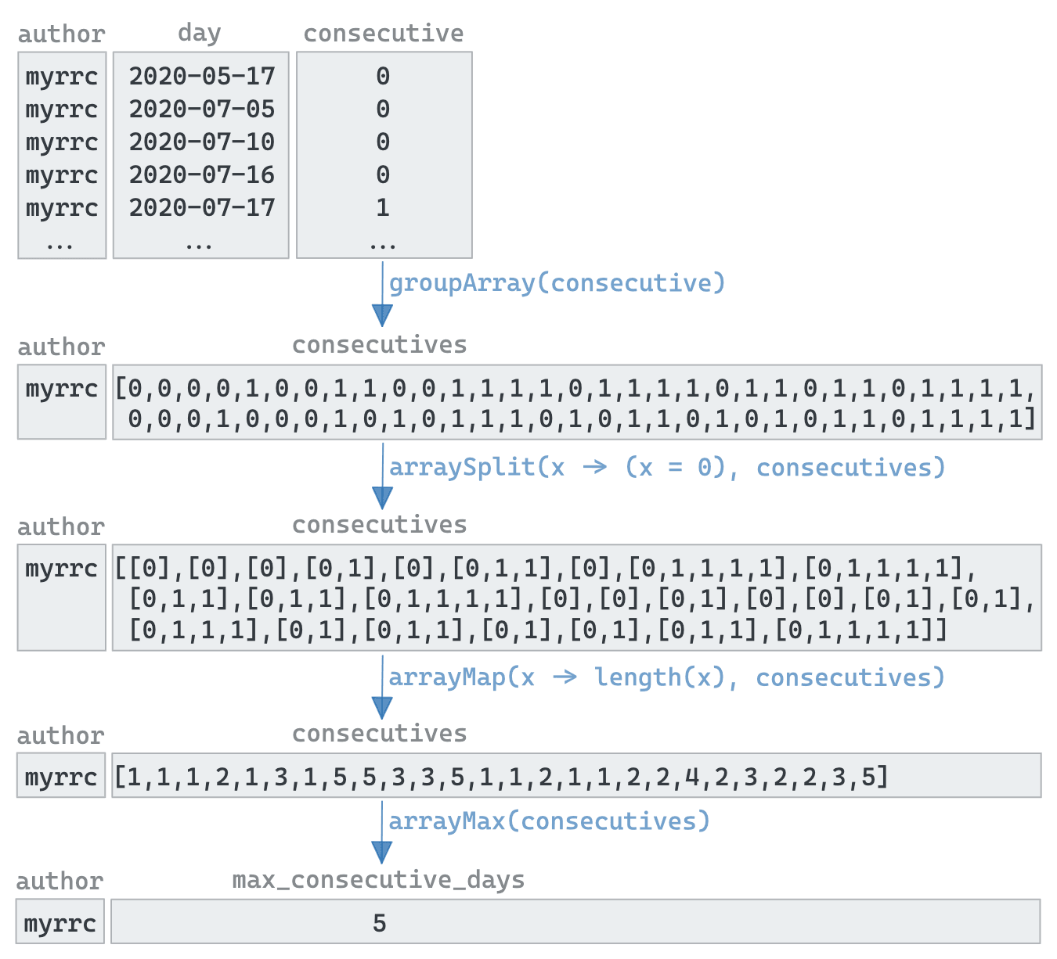Click the array of lengths starting [1,1,1,2
Image resolution: width=1057 pixels, height=959 pixels.
(501, 777)
